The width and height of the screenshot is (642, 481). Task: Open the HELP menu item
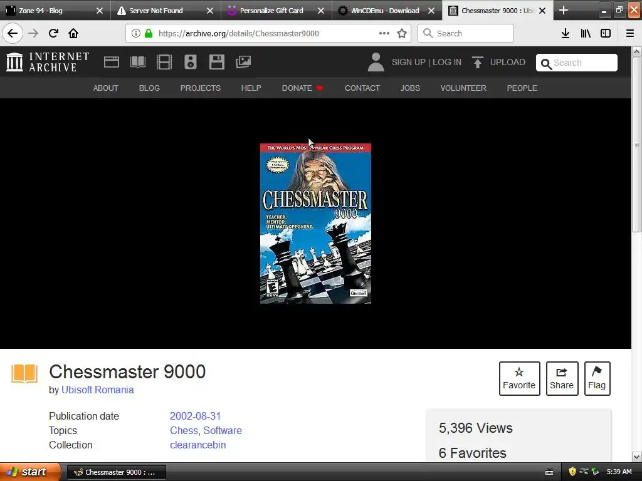(x=251, y=88)
